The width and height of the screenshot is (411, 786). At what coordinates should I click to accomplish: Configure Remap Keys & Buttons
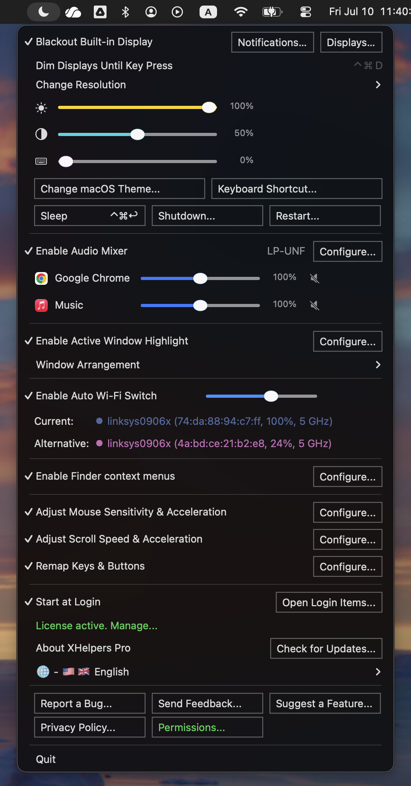click(348, 566)
